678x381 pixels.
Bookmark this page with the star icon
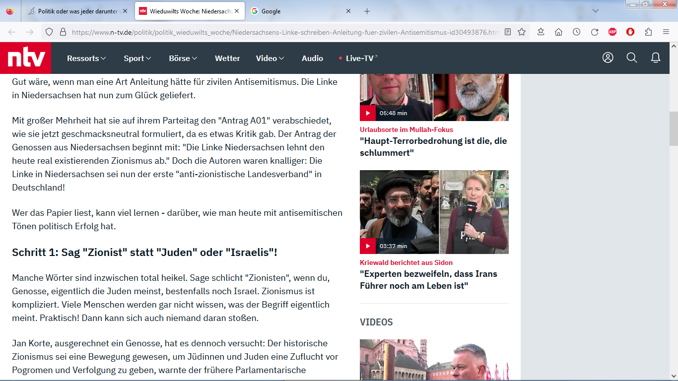point(522,32)
